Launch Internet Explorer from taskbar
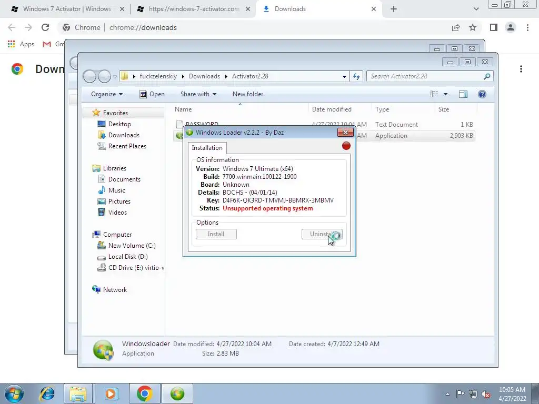Viewport: 539px width, 404px height. 47,393
